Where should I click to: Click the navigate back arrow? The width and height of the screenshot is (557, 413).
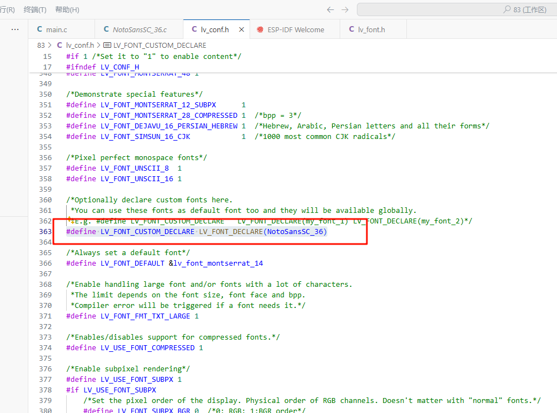330,9
